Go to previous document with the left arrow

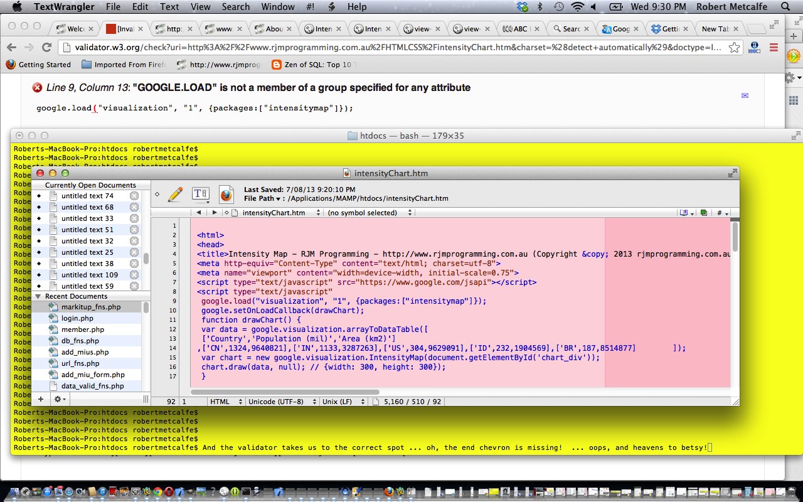click(198, 213)
